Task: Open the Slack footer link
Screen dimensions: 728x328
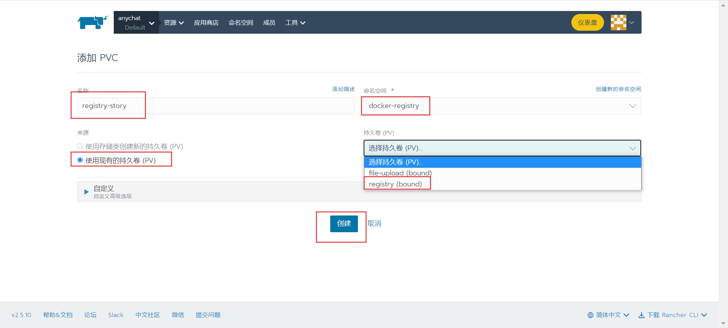Action: (116, 315)
